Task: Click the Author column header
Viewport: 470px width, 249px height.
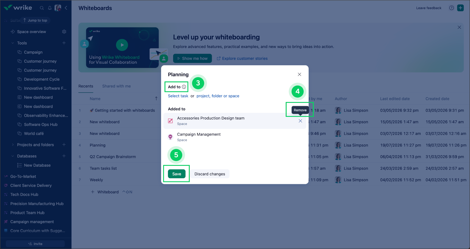Action: [x=341, y=99]
